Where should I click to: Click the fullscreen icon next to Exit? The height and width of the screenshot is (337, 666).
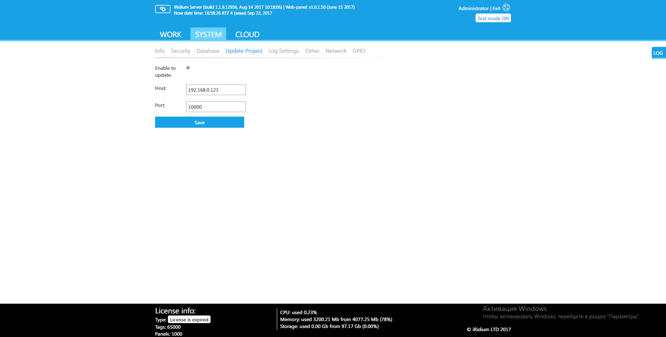pos(506,7)
